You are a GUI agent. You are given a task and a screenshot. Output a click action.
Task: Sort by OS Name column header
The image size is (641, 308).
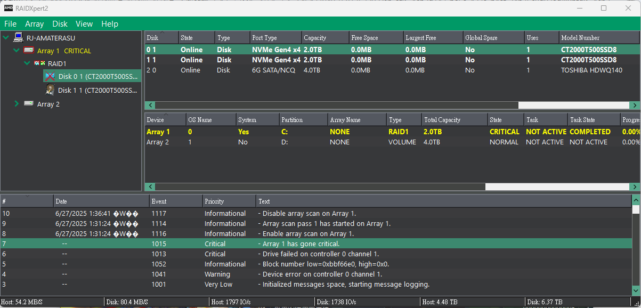coord(211,120)
